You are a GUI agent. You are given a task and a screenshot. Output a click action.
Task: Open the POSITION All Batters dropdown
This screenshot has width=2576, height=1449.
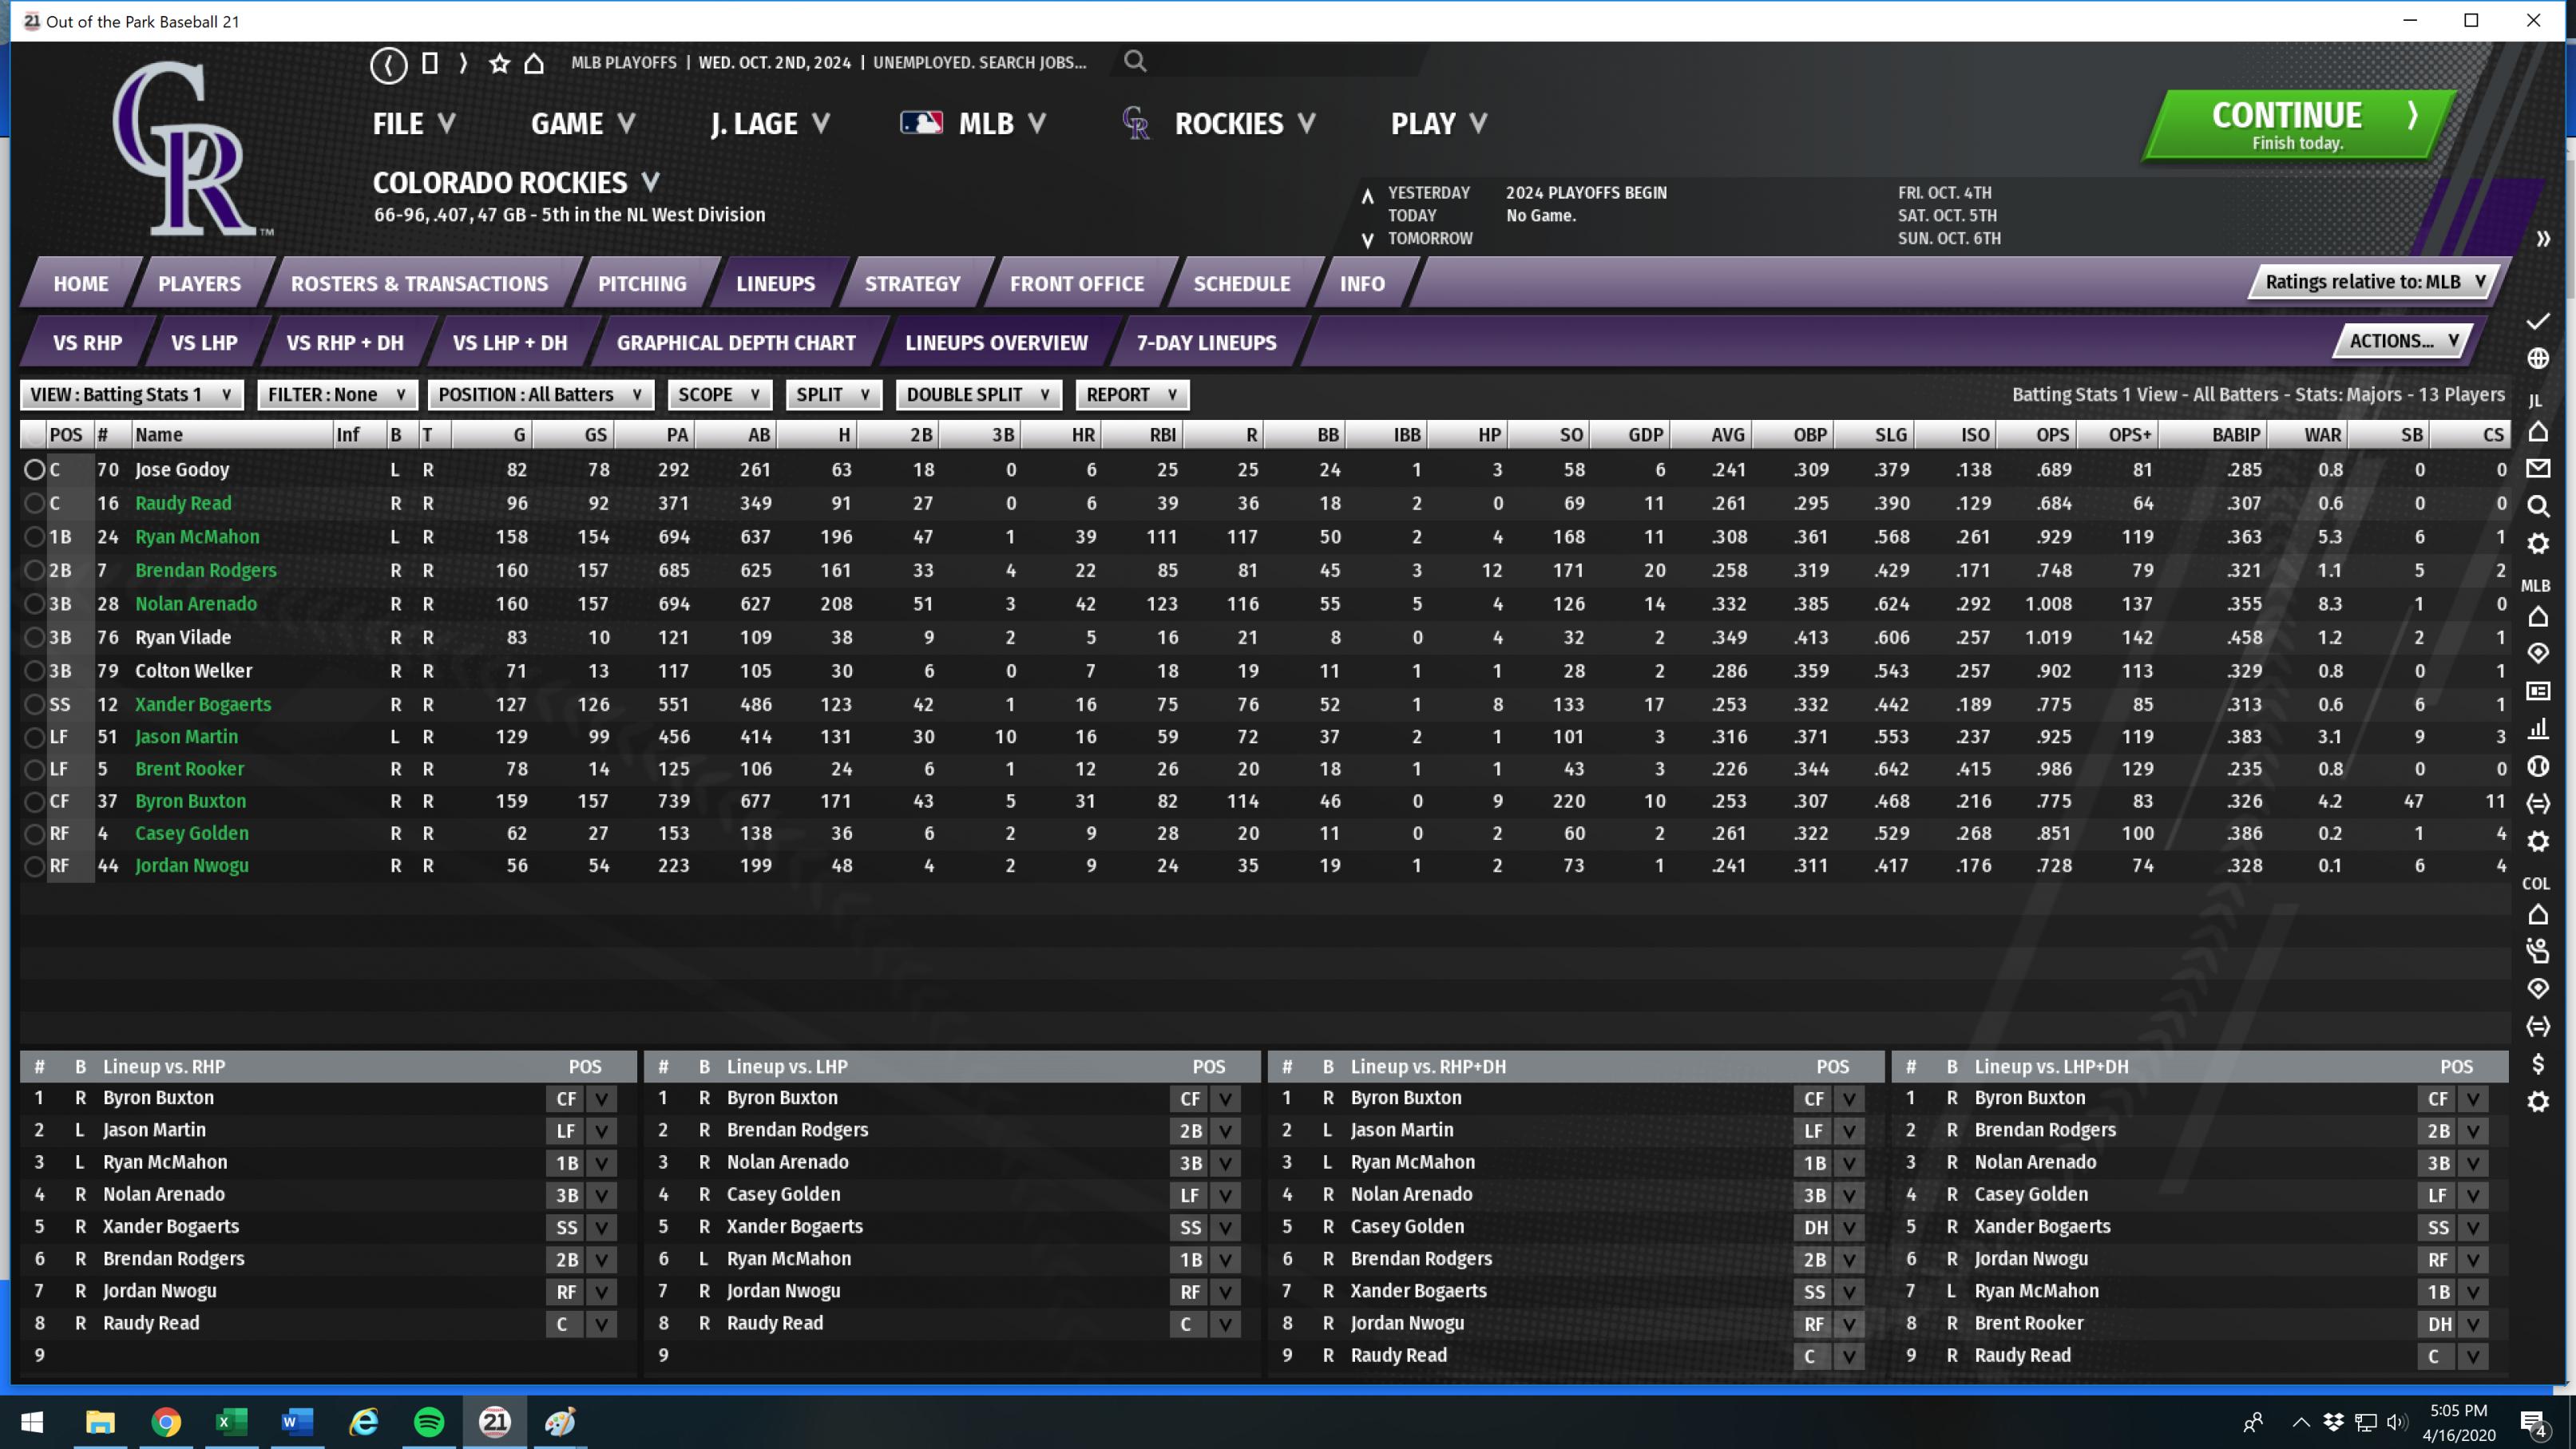(x=540, y=395)
